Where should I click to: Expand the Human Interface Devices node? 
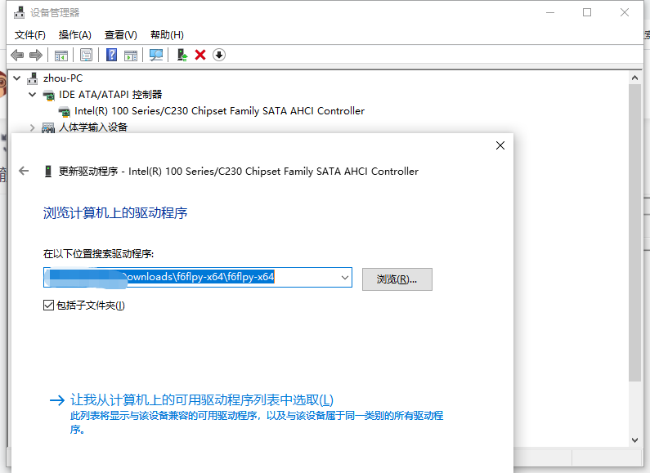pos(33,127)
